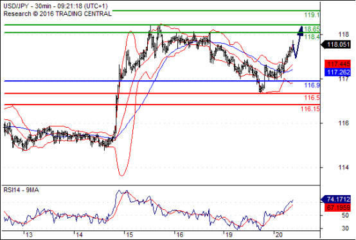Select the current price tag 118.051
Viewport: 356px width, 240px height.
[x=336, y=44]
